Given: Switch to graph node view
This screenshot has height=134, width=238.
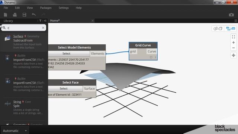Looking at the screenshot, I should point(231,29).
